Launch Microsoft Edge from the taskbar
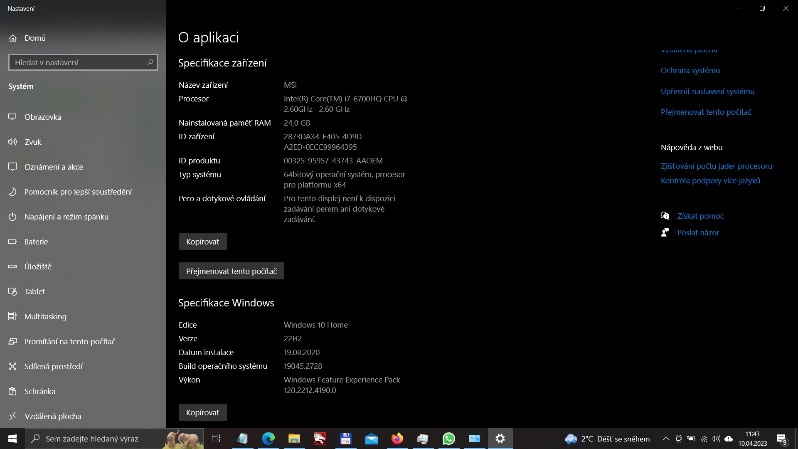This screenshot has height=449, width=798. tap(268, 439)
